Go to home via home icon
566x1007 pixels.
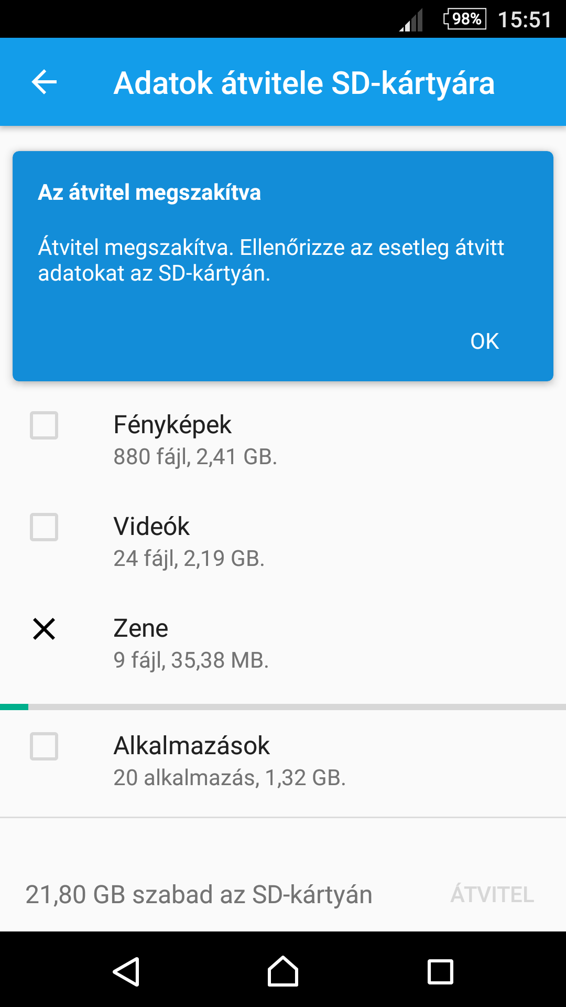point(283,971)
